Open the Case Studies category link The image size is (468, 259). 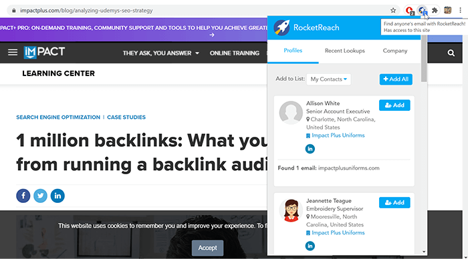[126, 117]
